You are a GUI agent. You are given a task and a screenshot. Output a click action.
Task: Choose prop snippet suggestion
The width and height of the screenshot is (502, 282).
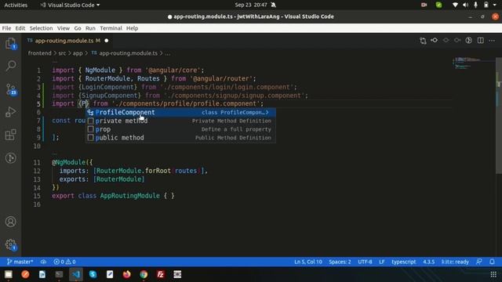180,129
